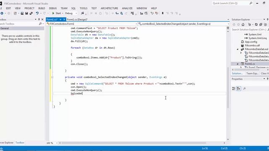Screen dimensions: 269x151
Task: Click the decrease indent toolbar icon
Action: 141,13
